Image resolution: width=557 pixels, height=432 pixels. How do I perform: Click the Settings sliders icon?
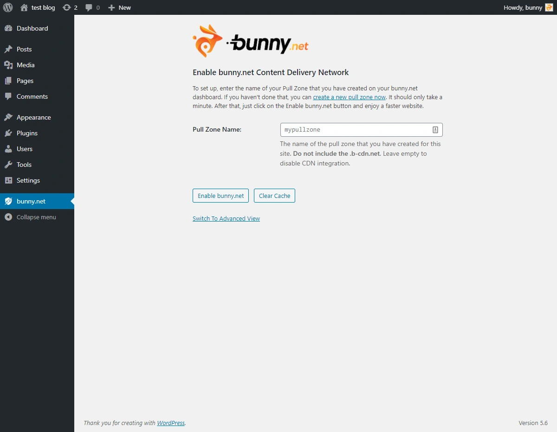[x=8, y=180]
